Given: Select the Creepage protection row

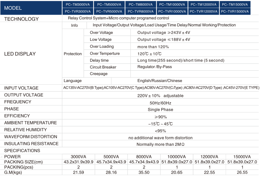Looking at the screenshot, I should click(x=99, y=74).
